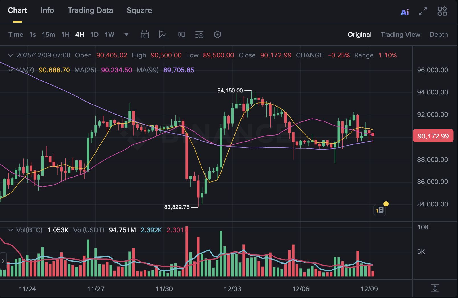This screenshot has width=458, height=298.
Task: Switch chart to TradingView mode
Action: [x=400, y=34]
